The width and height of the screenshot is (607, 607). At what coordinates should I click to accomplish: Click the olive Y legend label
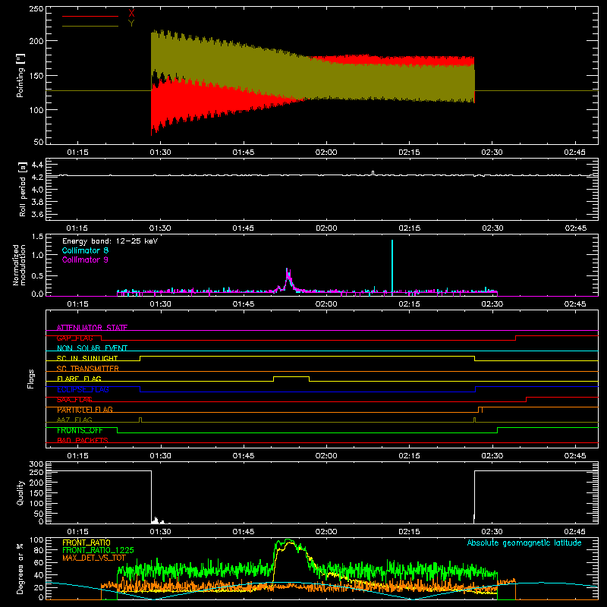coord(131,24)
